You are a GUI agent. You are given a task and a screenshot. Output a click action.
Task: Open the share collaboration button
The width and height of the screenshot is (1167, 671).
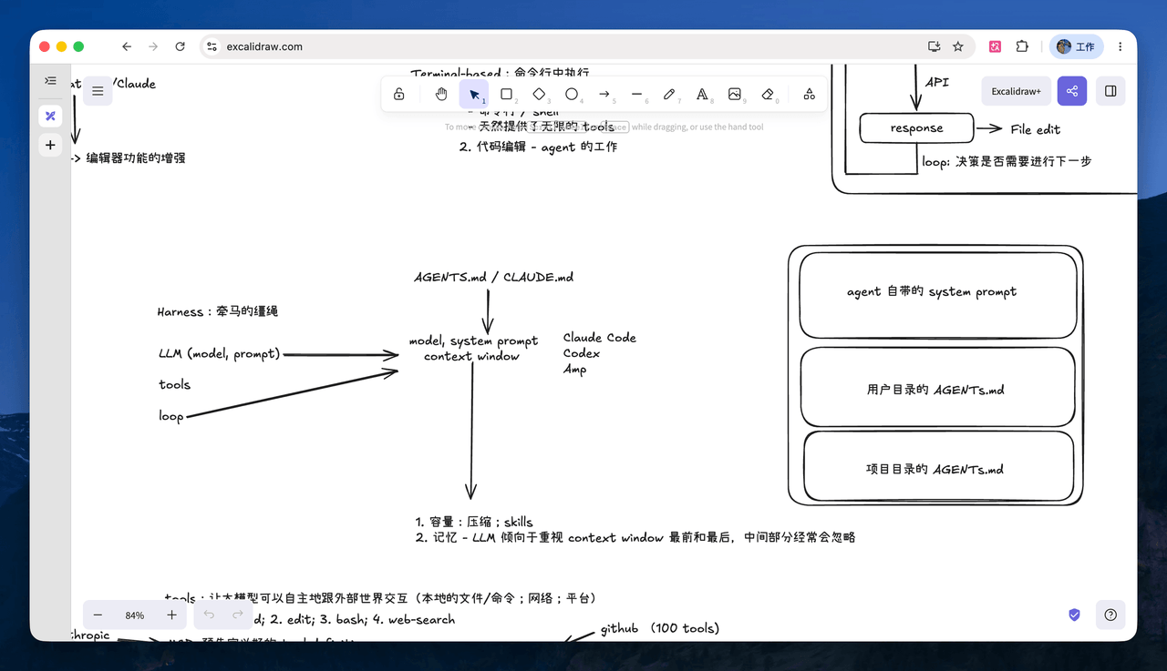click(x=1072, y=91)
